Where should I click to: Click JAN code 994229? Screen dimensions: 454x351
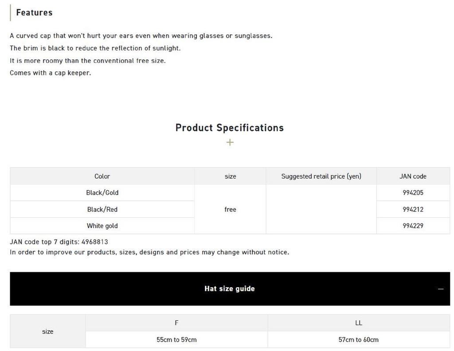(413, 226)
